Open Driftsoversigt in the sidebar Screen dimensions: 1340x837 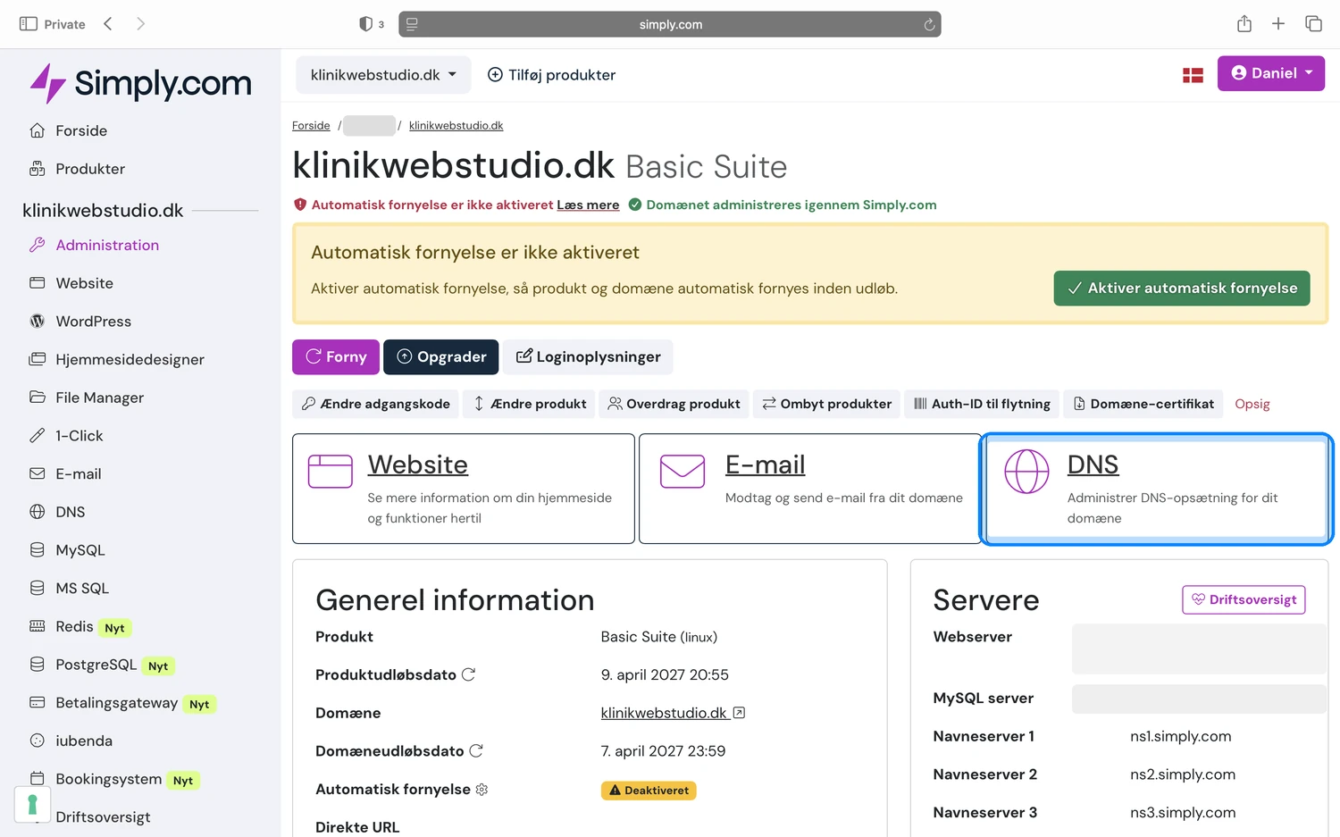[103, 817]
